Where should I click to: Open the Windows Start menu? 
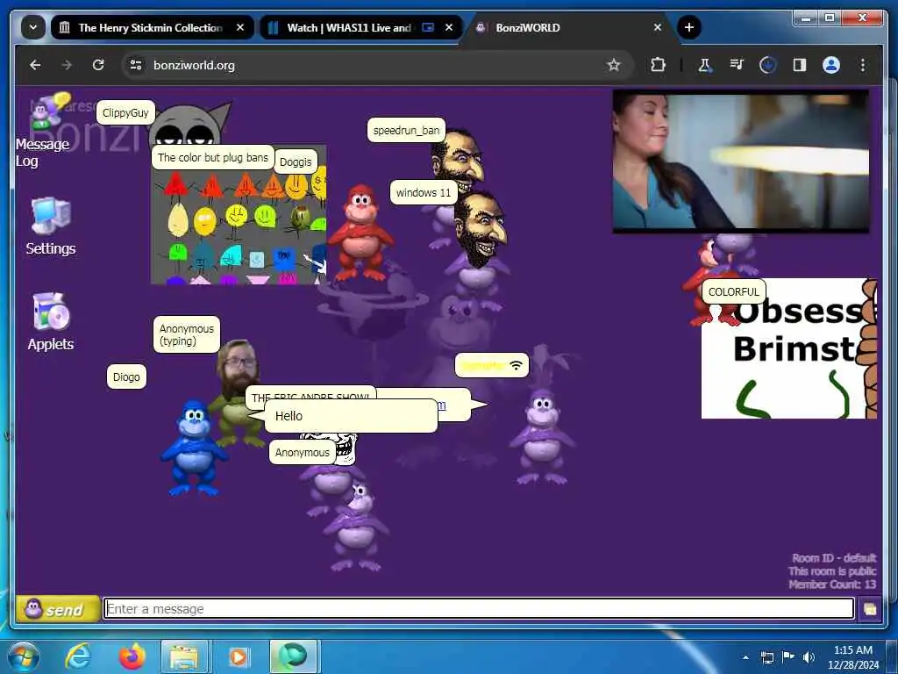tap(23, 656)
